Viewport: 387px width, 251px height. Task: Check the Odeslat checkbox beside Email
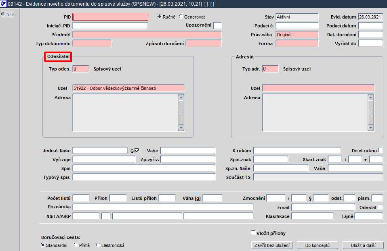(380, 207)
